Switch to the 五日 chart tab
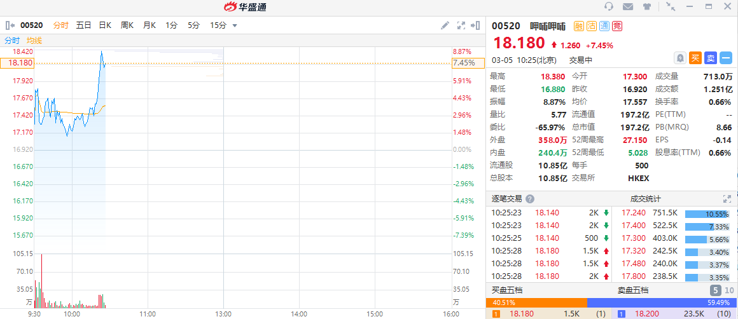Screen dimensions: 738x319 (84, 25)
